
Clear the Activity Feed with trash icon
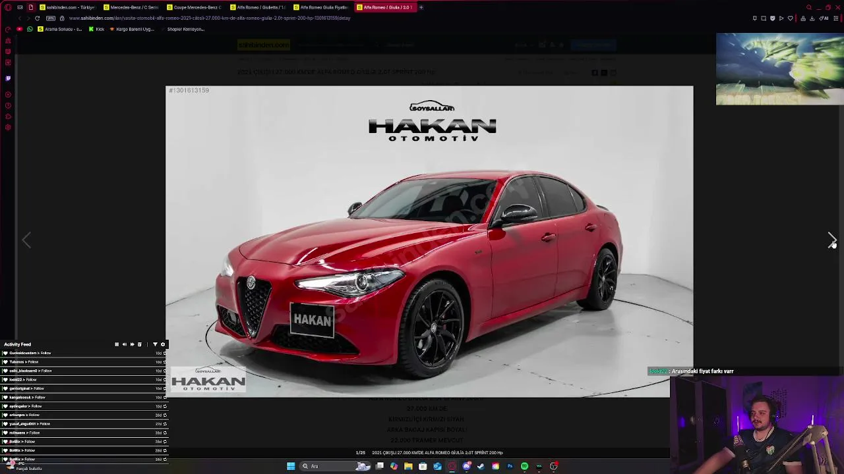pos(139,344)
